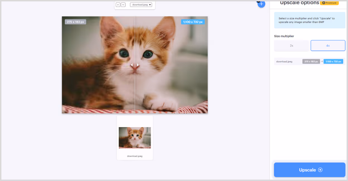Click the comparison slider handle on the image

coord(135,65)
